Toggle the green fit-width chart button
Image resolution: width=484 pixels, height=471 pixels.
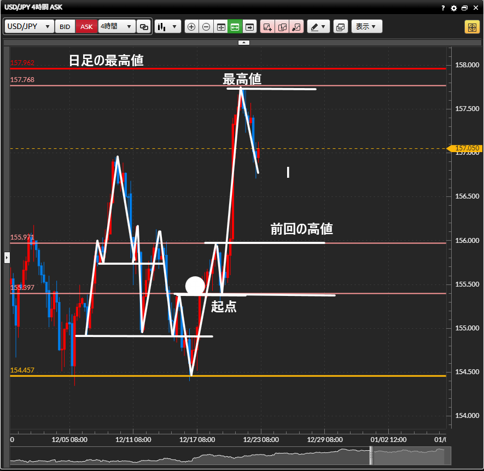[x=235, y=27]
